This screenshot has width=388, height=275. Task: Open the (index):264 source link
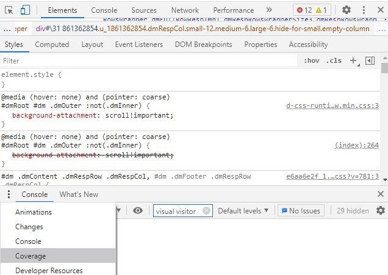[x=356, y=145]
